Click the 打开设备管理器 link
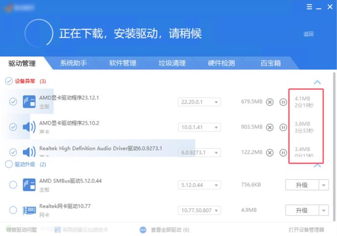Screen dimensions: 337x236 [x=306, y=230]
